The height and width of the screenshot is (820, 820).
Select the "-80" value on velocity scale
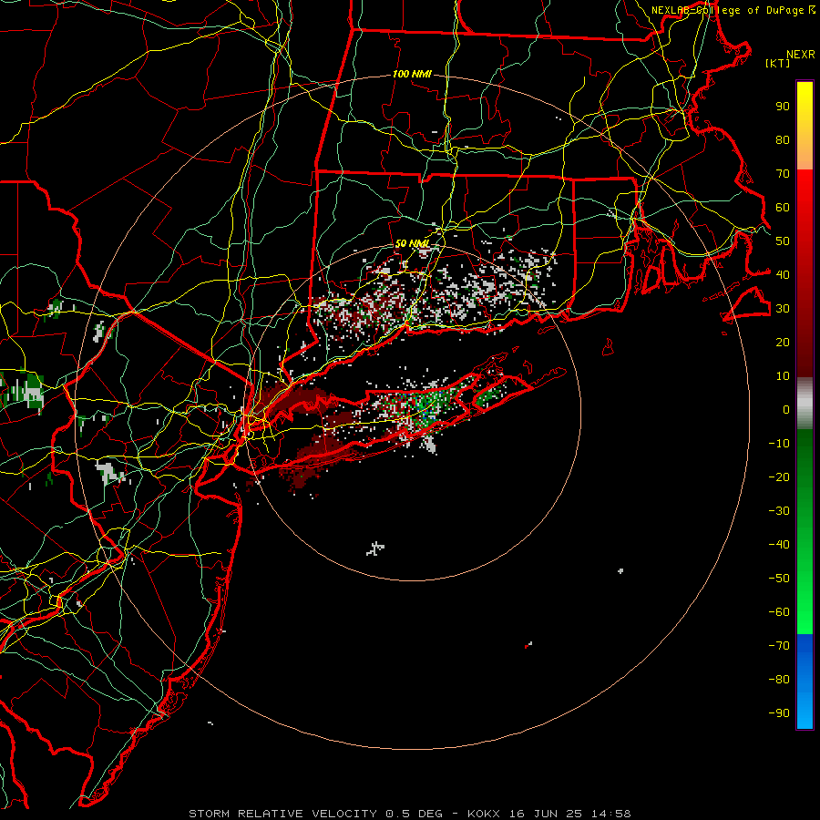click(779, 680)
